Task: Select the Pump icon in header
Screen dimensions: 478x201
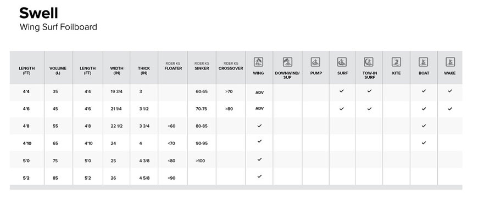Action: [x=315, y=62]
